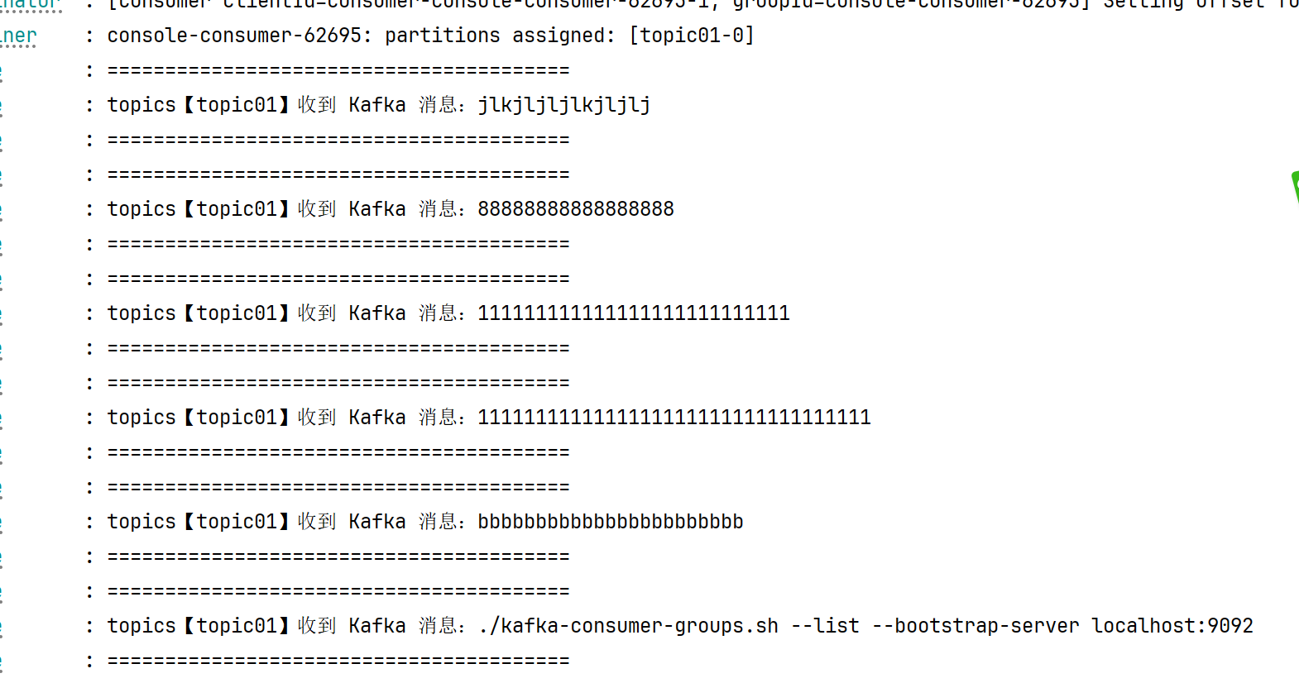Click the separator line directly above 'jlkjljljlkjljlj' message

[x=338, y=70]
